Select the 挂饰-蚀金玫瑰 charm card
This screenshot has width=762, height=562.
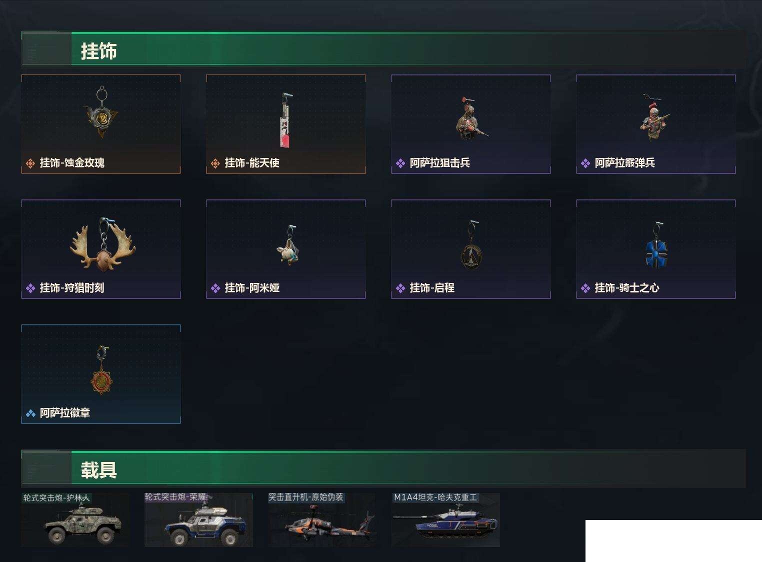(x=101, y=124)
